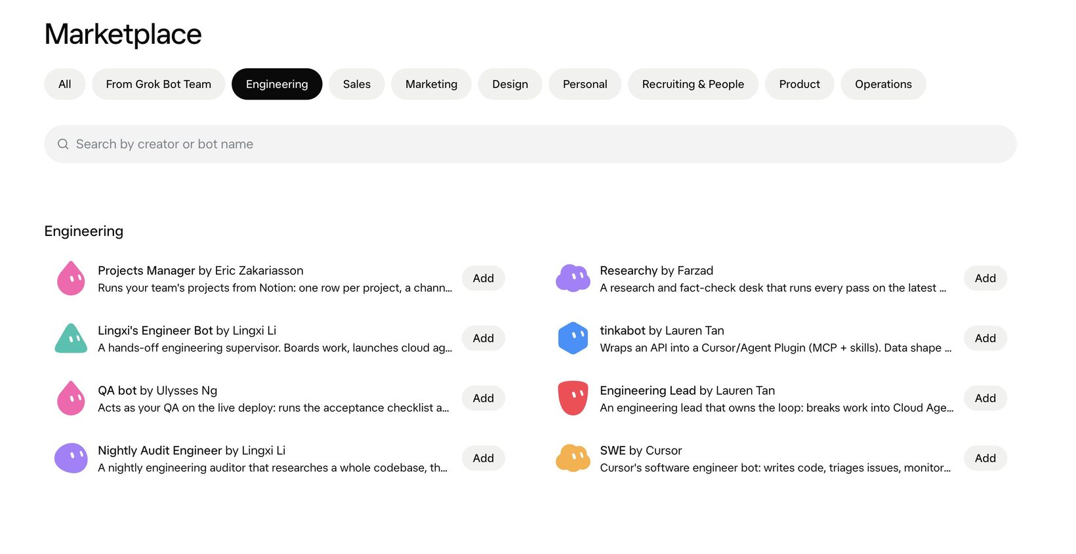This screenshot has width=1076, height=554.
Task: Click the SWE by Cursor title
Action: pyautogui.click(x=641, y=450)
